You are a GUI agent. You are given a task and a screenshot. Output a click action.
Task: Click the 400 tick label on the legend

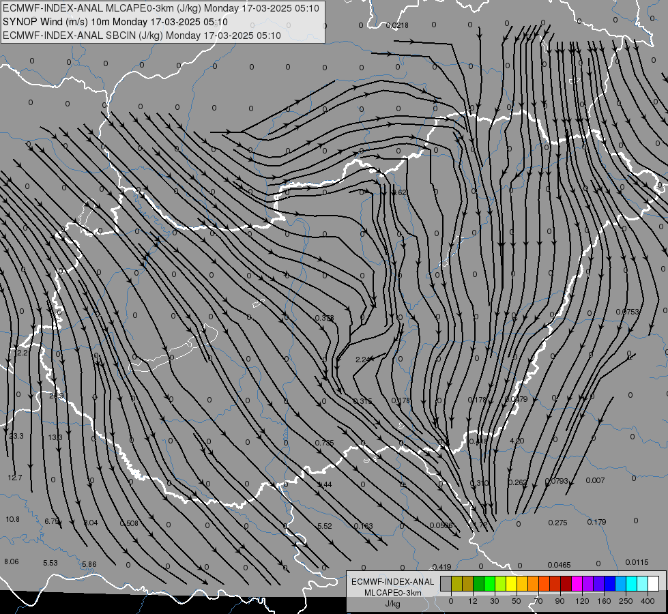[648, 601]
